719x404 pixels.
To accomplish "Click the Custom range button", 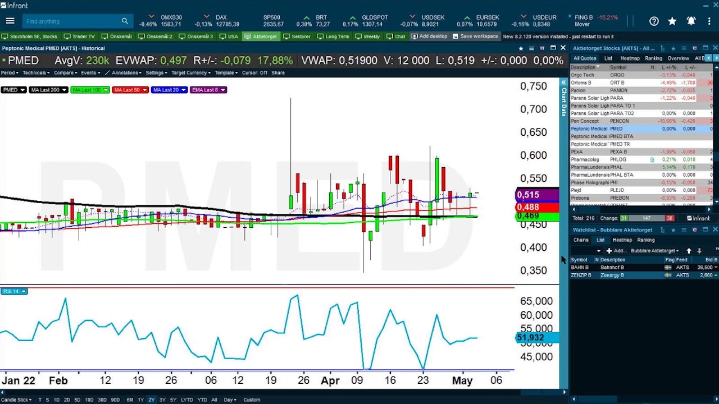I will tap(252, 400).
